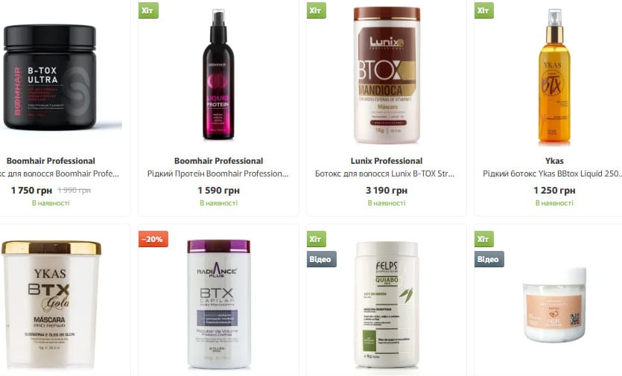Click the -20% discount badge

(153, 239)
